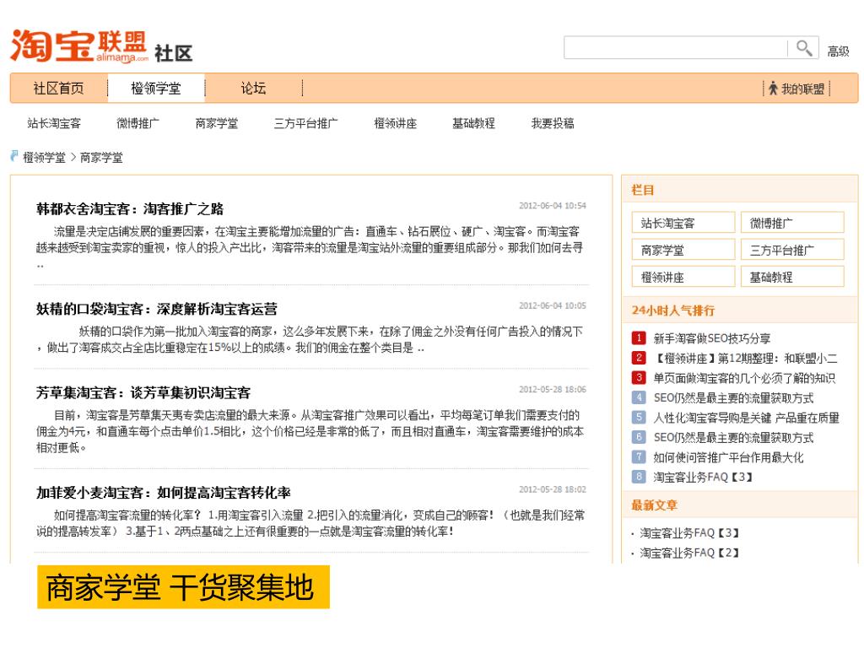Screen dimensions: 864x648
Task: Open 基础教程 in the sub-navigation
Action: [x=473, y=123]
